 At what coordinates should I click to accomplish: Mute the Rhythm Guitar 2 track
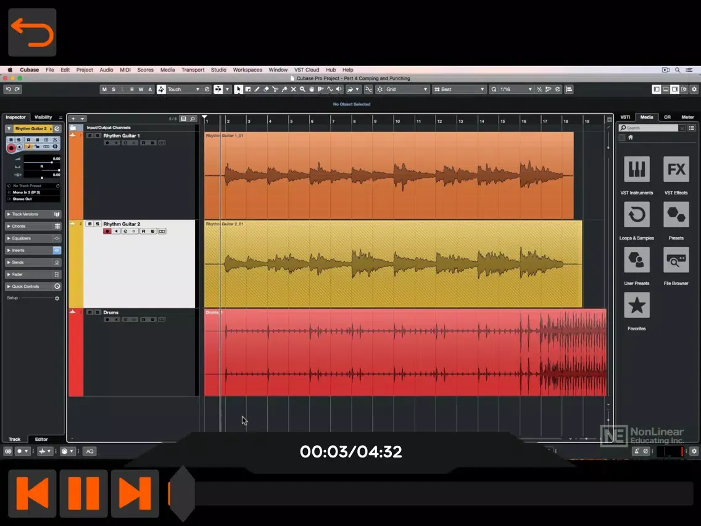[90, 223]
